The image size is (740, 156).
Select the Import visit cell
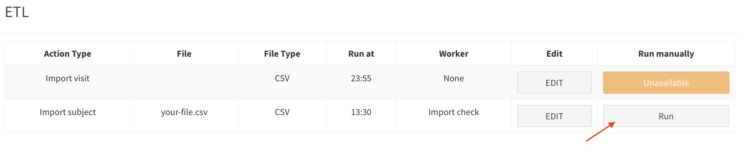point(68,79)
